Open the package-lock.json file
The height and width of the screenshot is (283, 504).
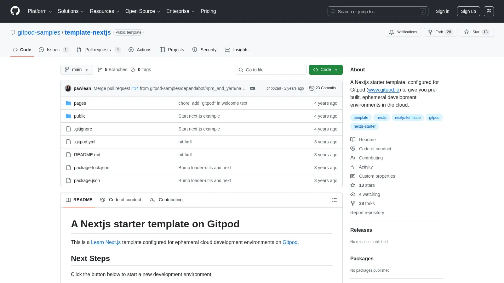pyautogui.click(x=92, y=168)
